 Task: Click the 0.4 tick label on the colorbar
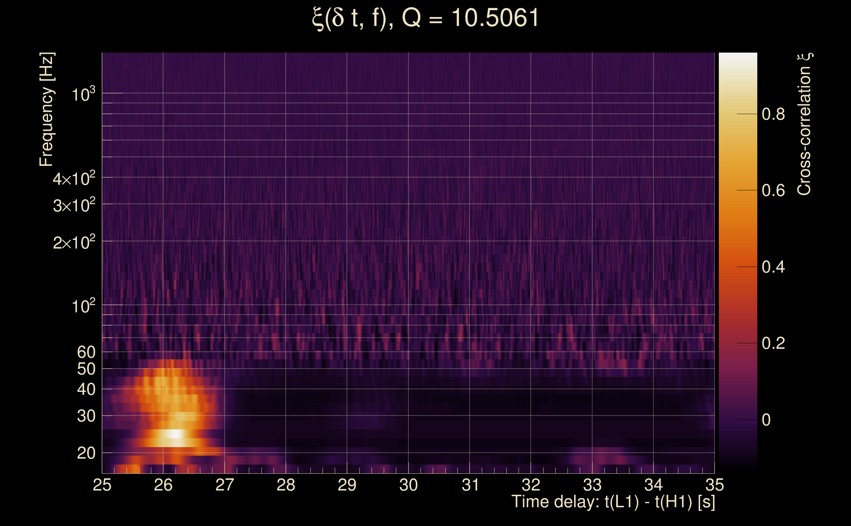(773, 267)
